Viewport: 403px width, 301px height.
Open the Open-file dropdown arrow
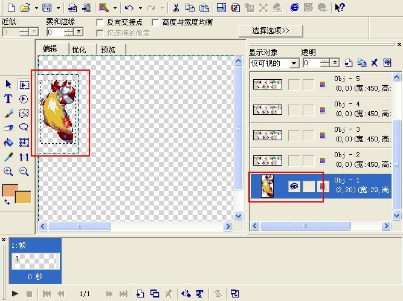tap(36, 8)
